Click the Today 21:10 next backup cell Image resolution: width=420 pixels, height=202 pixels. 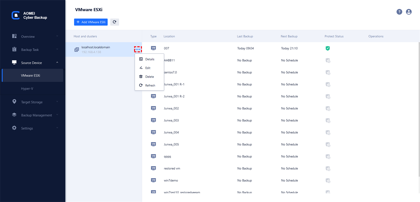289,48
